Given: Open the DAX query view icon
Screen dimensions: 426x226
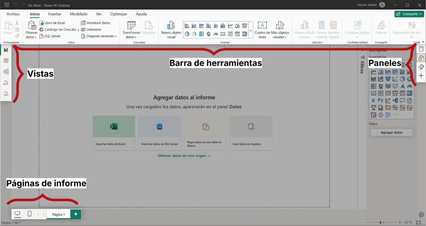Looking at the screenshot, I should click(6, 83).
